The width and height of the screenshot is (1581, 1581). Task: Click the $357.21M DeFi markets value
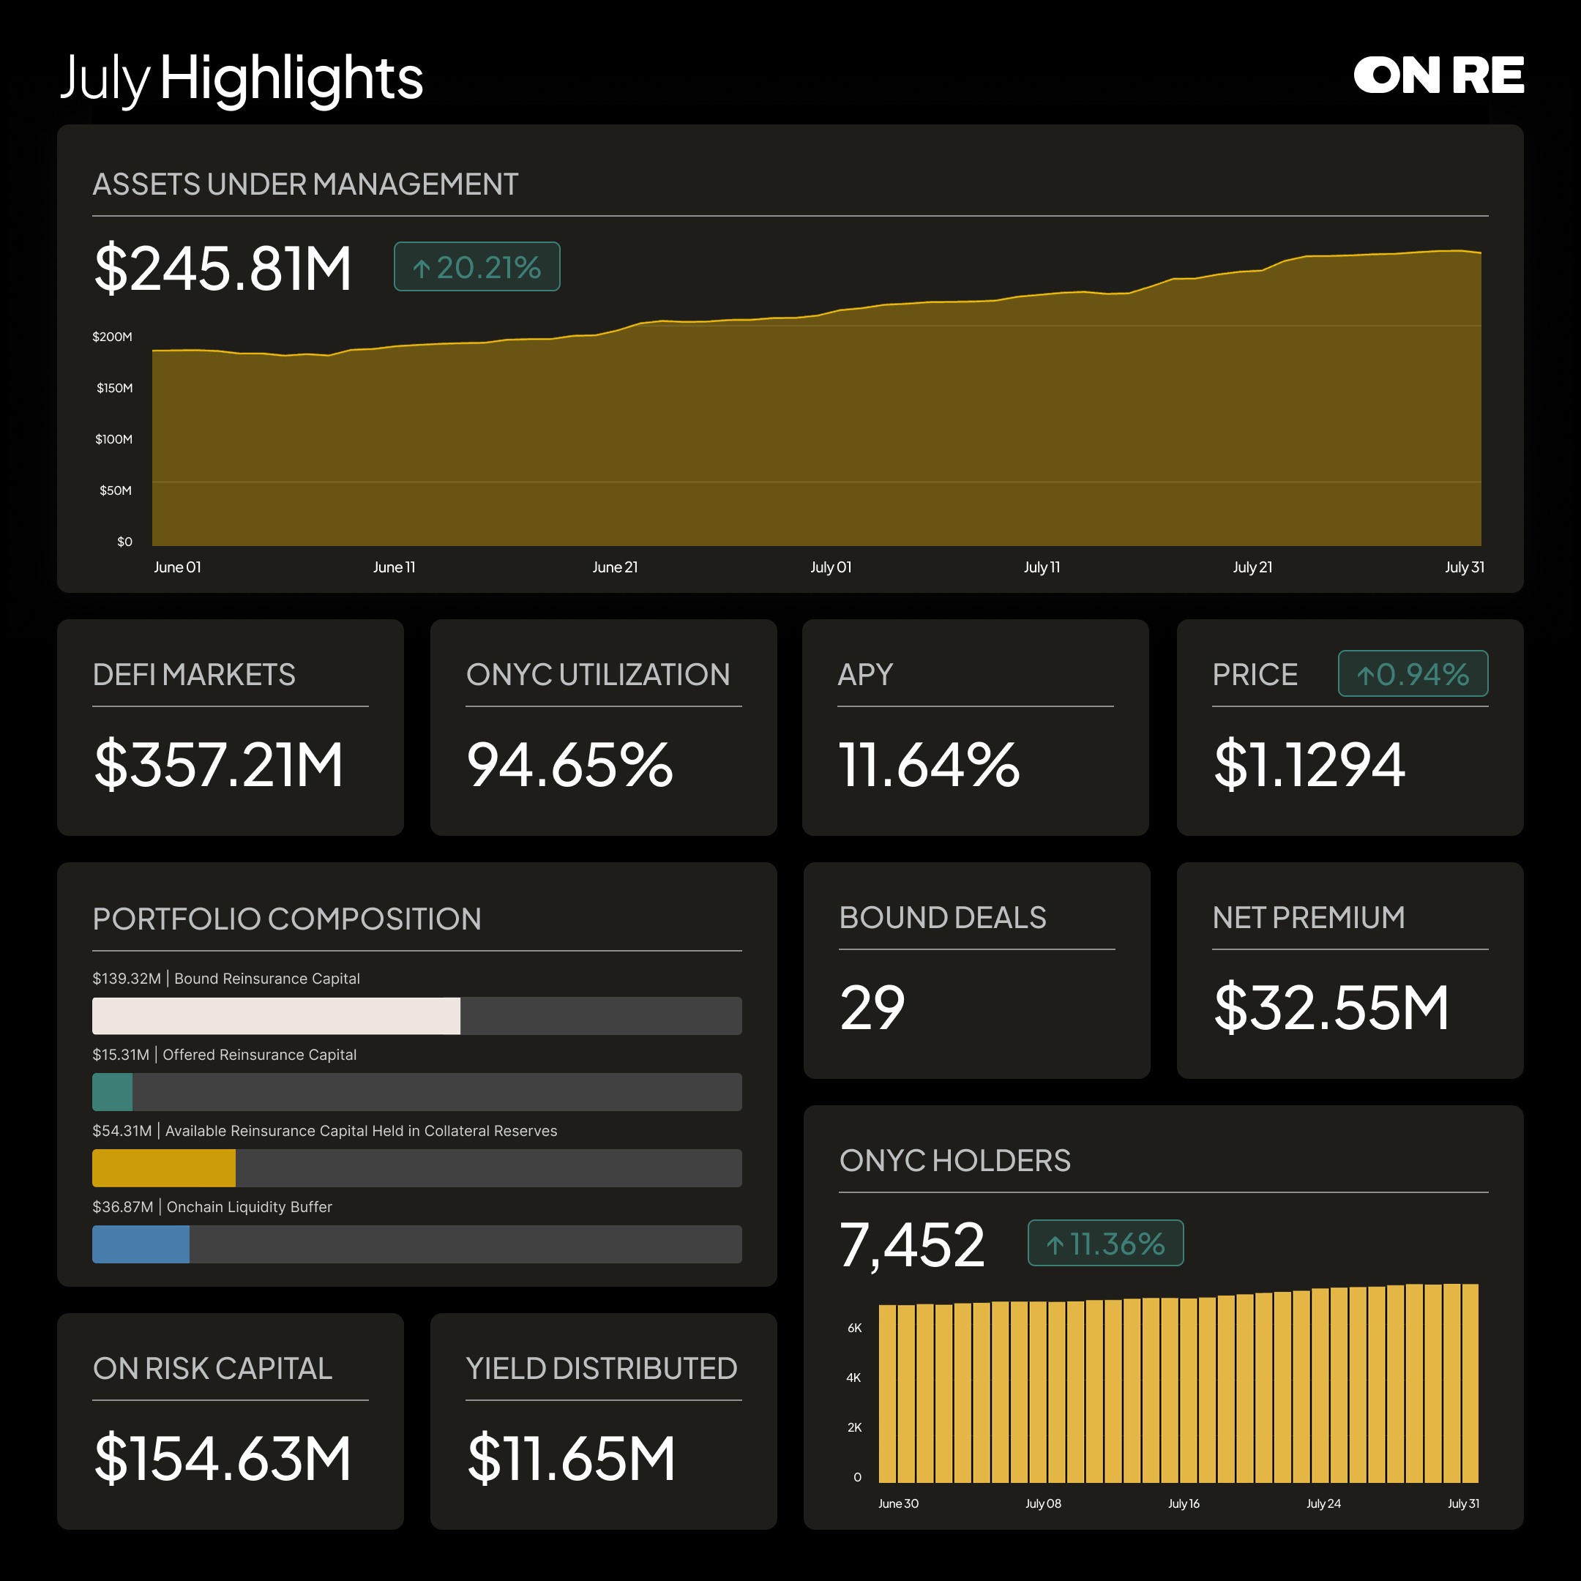pyautogui.click(x=219, y=764)
